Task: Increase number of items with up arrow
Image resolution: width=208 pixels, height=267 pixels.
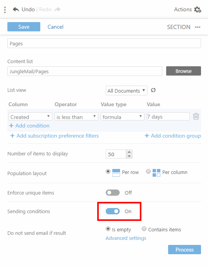Action: click(x=129, y=152)
